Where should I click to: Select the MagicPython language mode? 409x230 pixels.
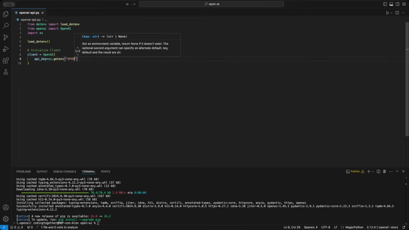point(354,227)
